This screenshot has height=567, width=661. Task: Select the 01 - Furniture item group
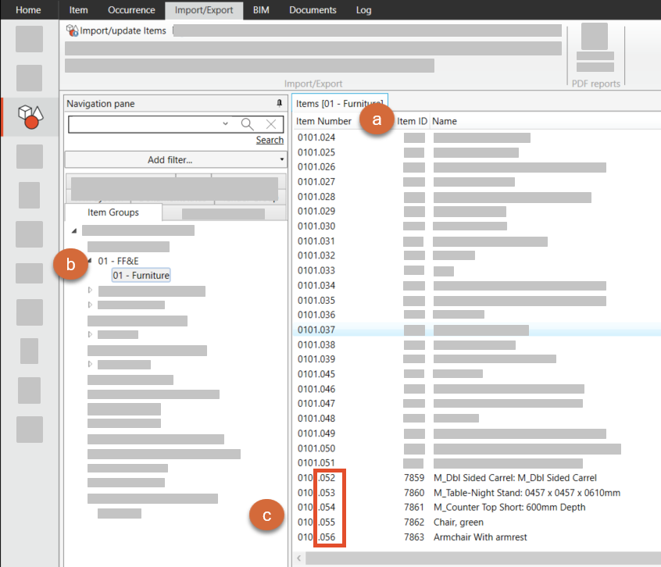pos(141,275)
